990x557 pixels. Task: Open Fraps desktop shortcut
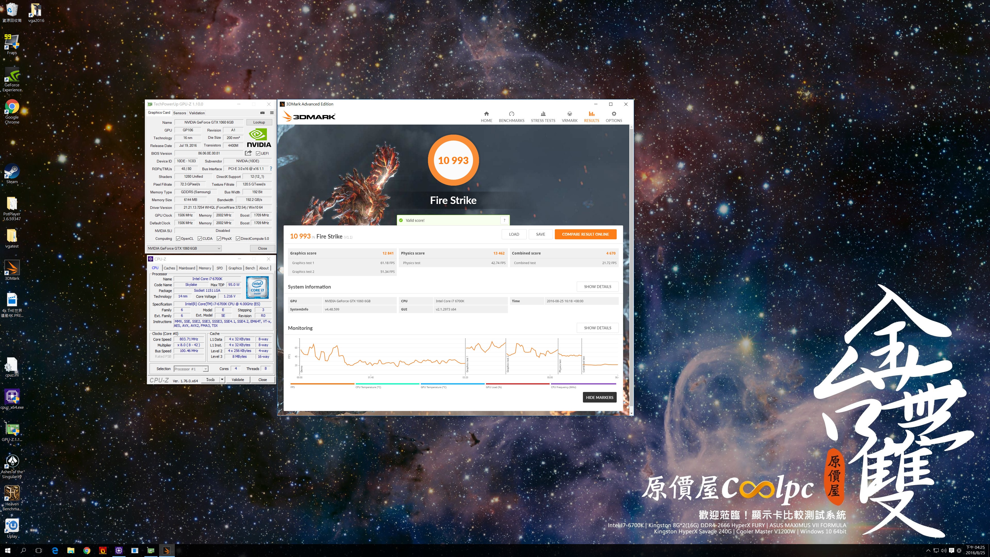(12, 44)
